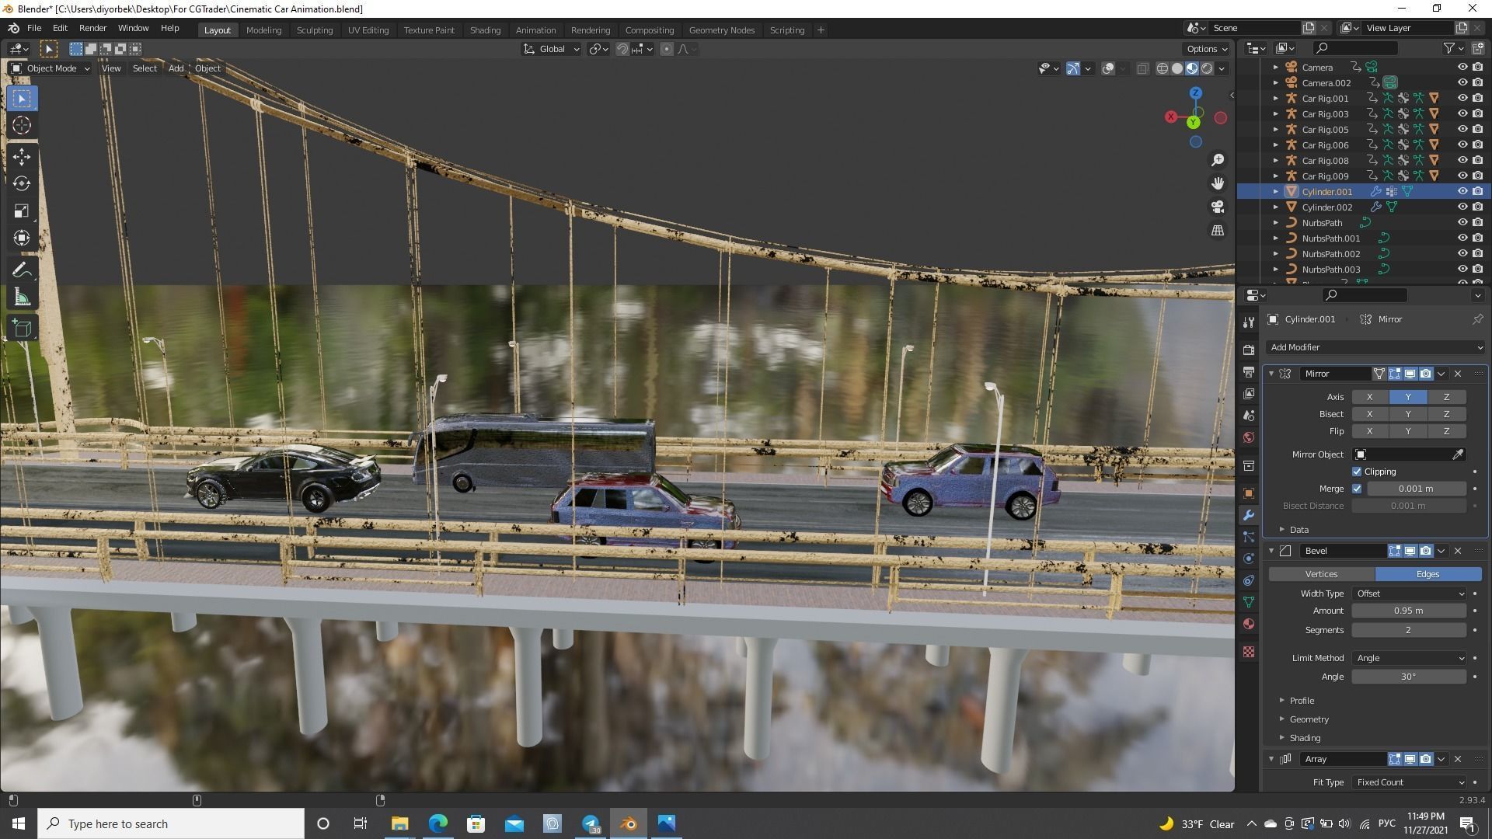Remove the Array modifier
Image resolution: width=1492 pixels, height=839 pixels.
coord(1458,759)
